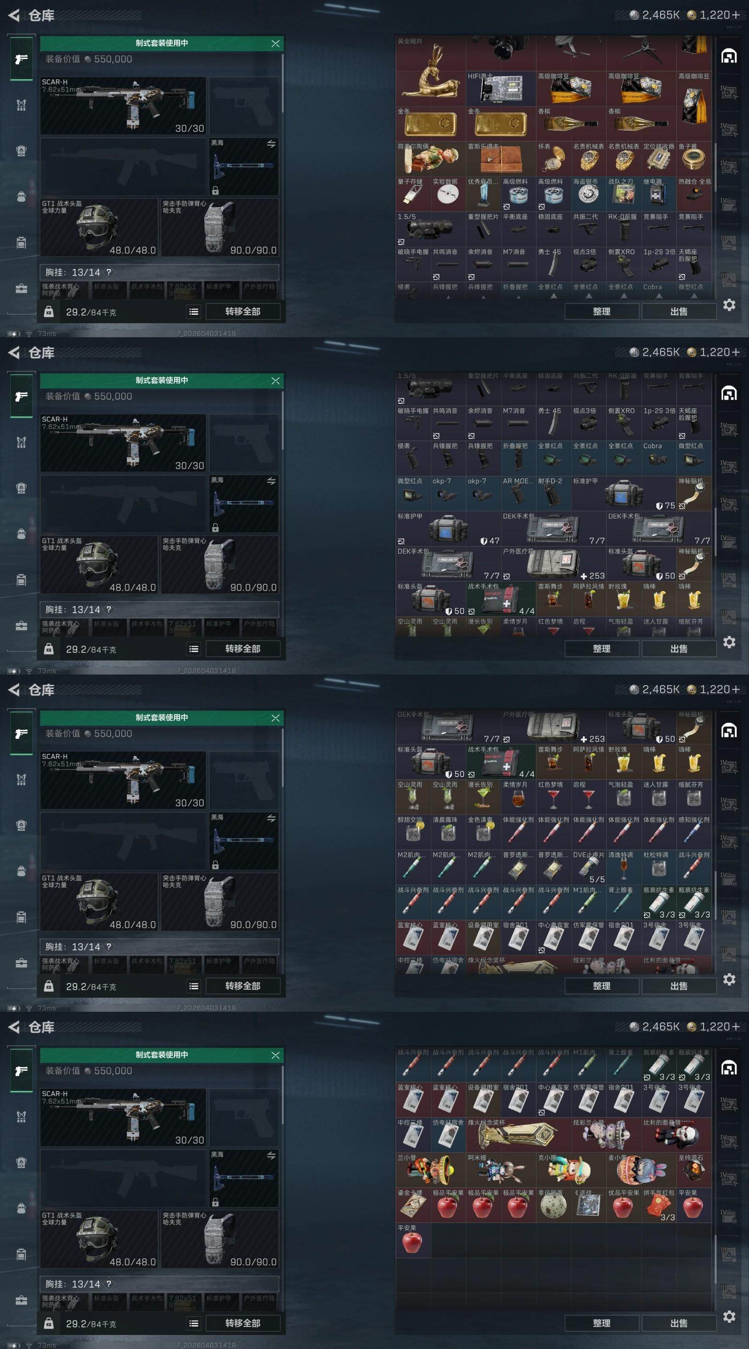This screenshot has width=749, height=1349.
Task: Select the 标准护甲 with 75 durability
Action: click(624, 493)
